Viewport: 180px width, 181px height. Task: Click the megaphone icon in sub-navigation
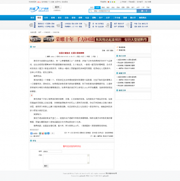click(x=58, y=25)
